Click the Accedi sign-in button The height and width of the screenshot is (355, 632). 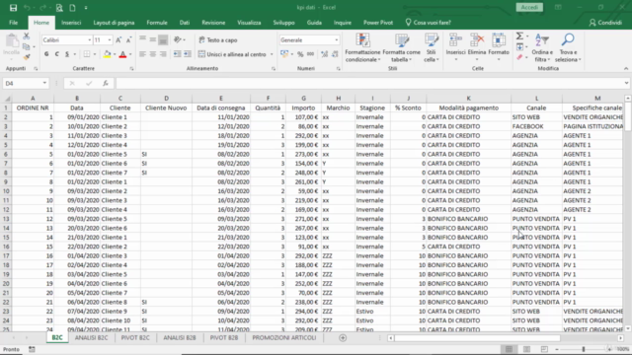tap(529, 7)
